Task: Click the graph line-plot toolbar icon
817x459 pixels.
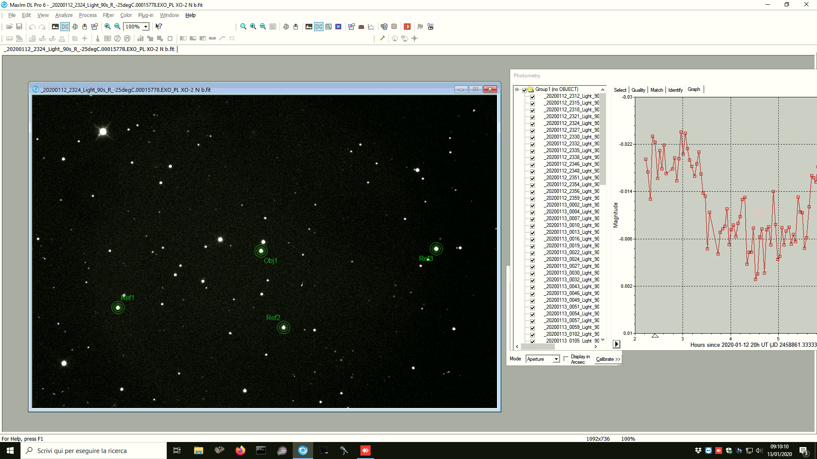Action: coord(371,26)
